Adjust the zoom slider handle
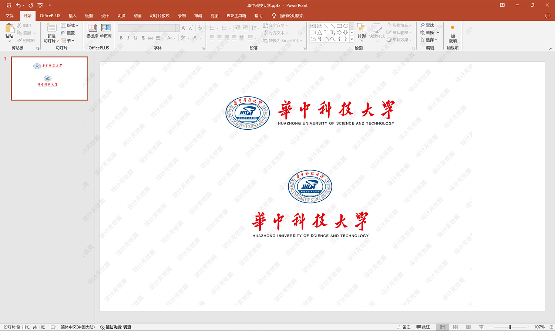Image resolution: width=555 pixels, height=331 pixels. pyautogui.click(x=510, y=327)
